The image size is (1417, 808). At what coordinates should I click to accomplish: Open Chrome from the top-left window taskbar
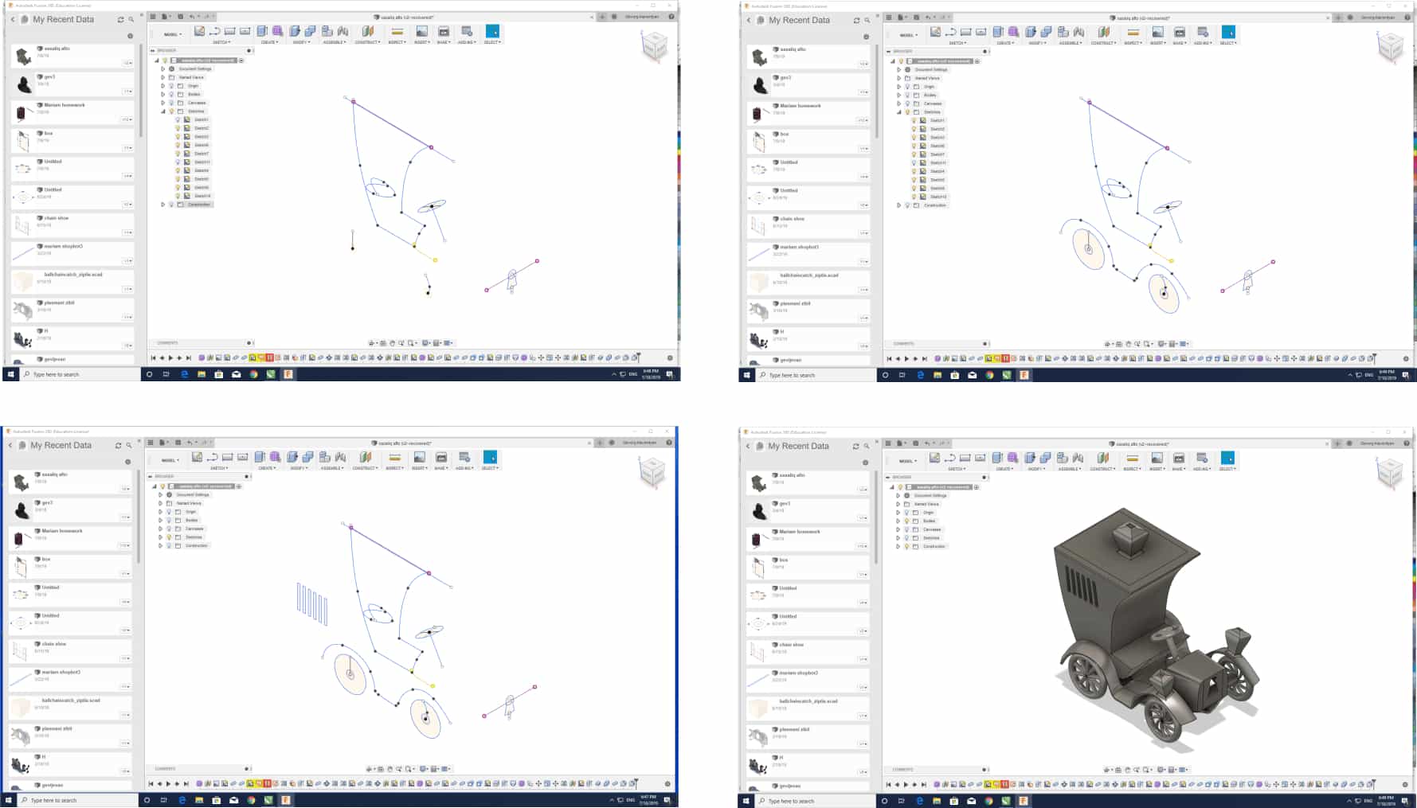point(253,373)
